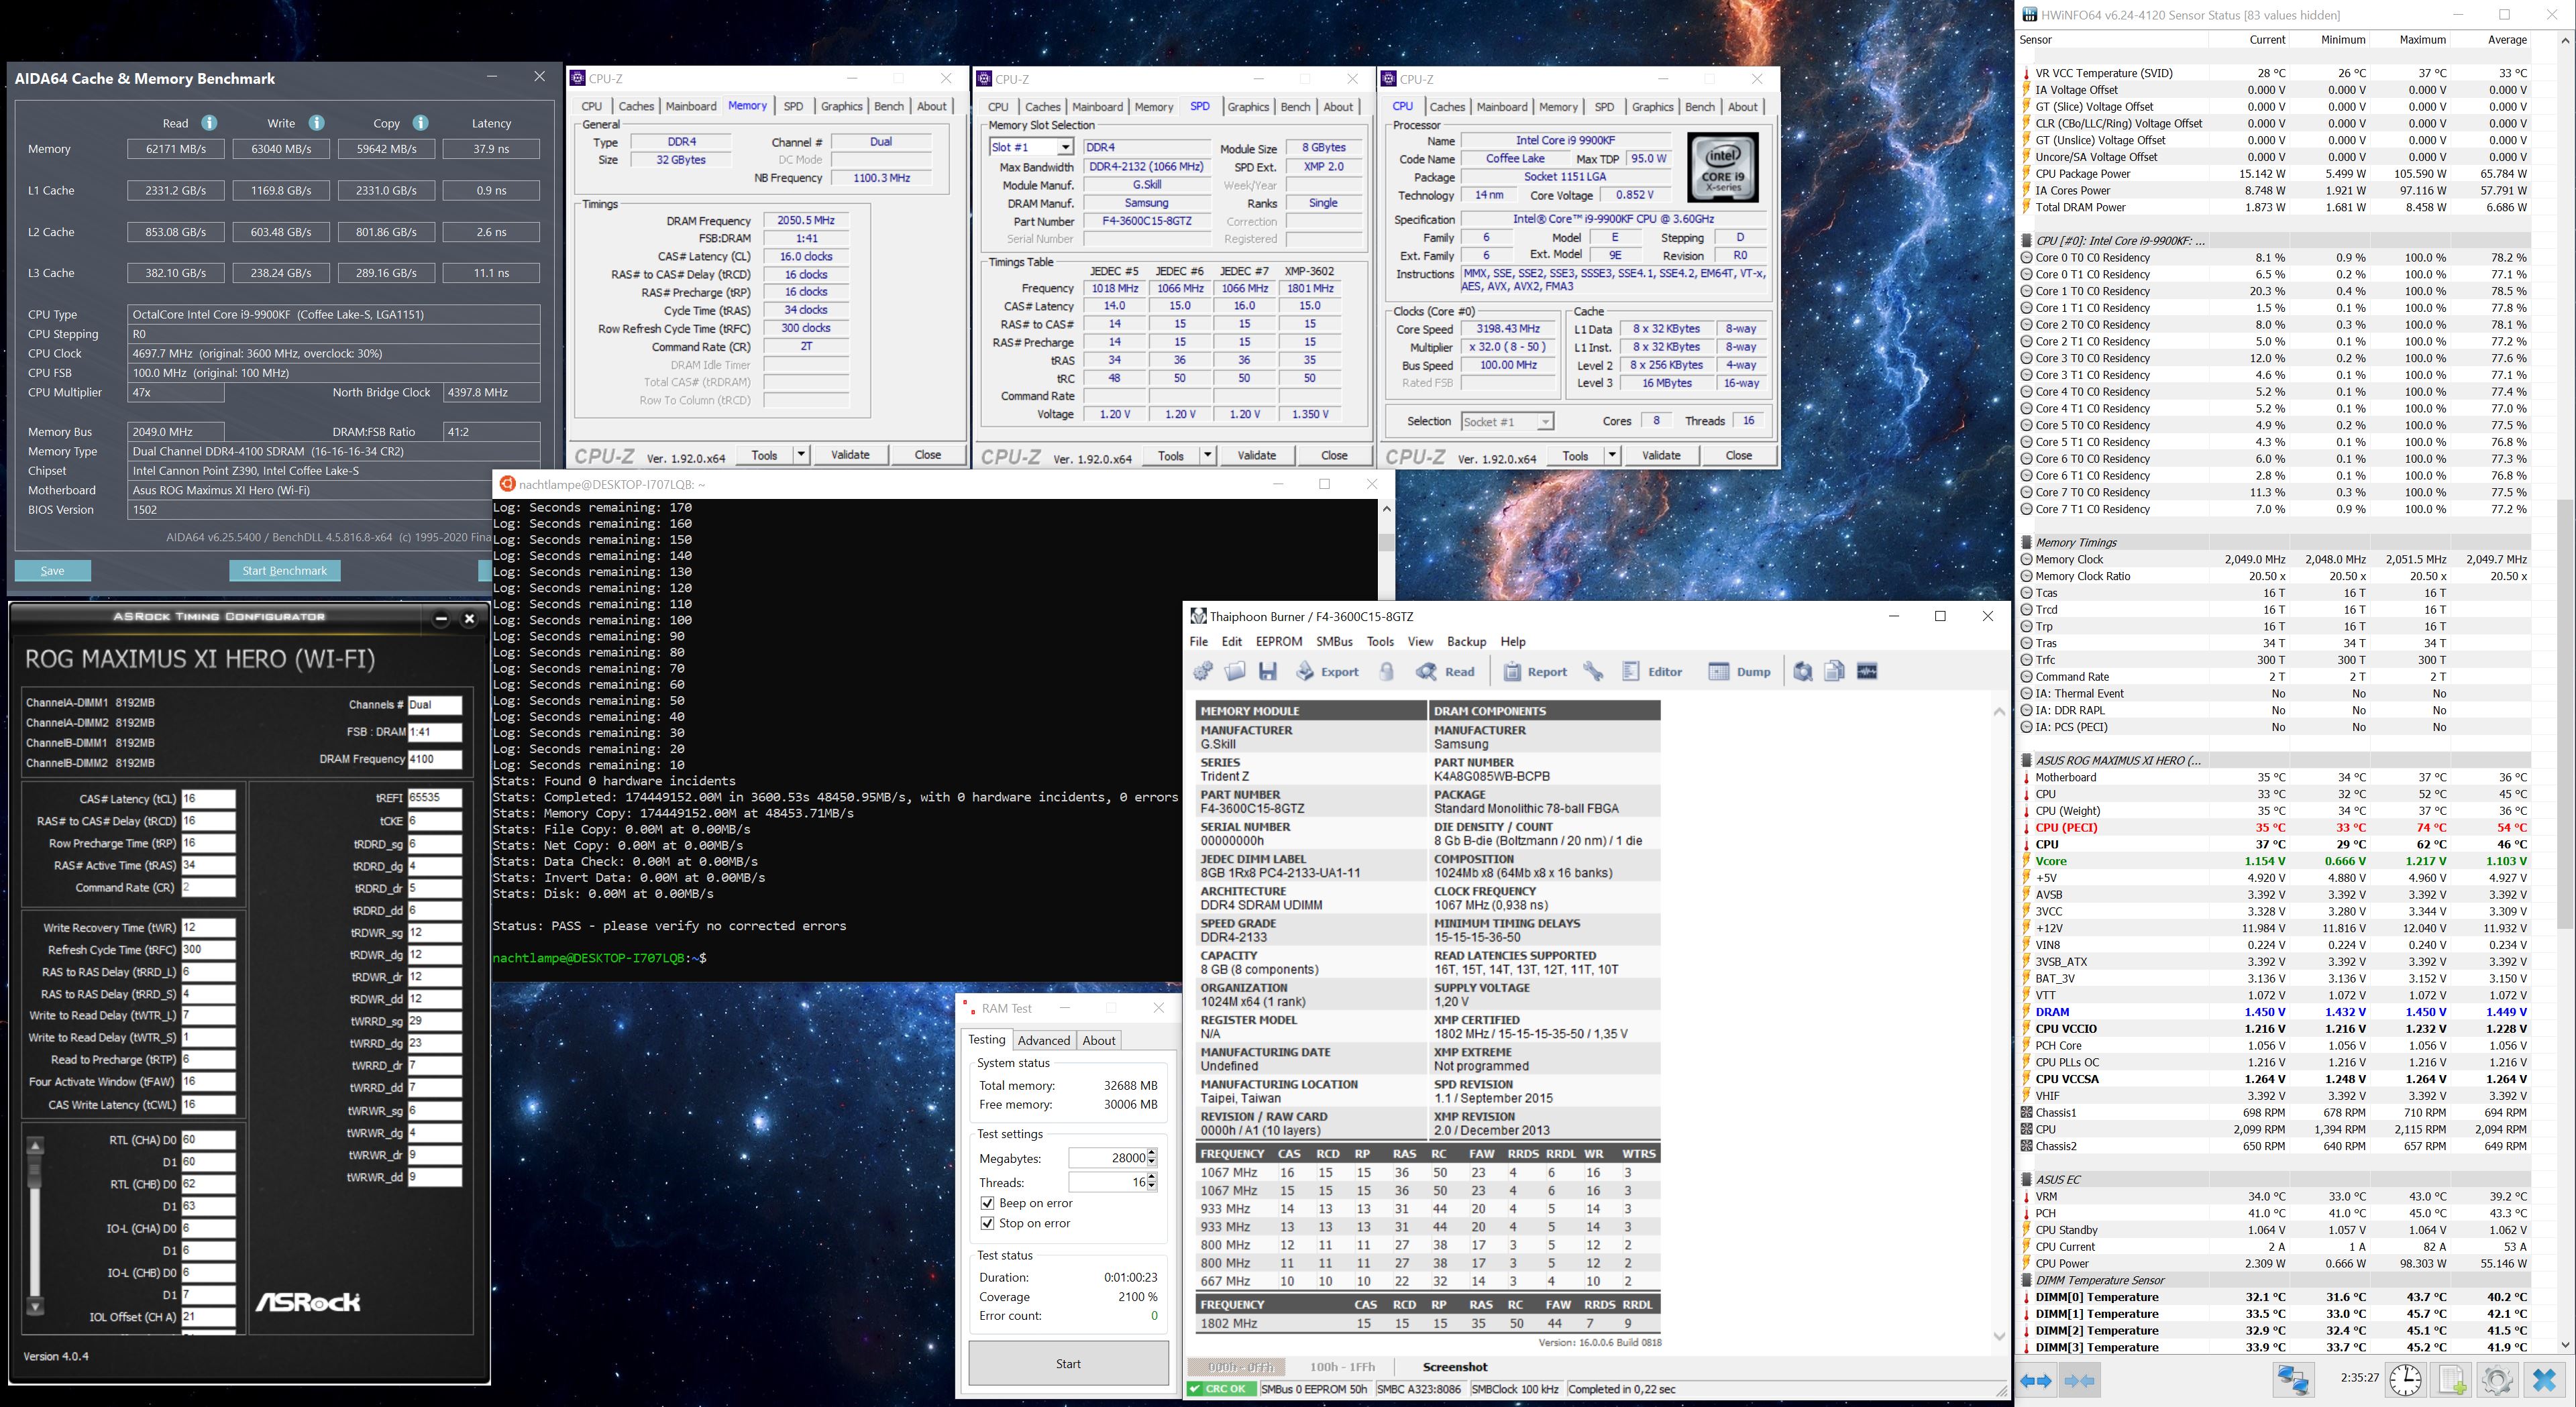Open the EEPROM menu in Thaiphoon Burner
Screen dimensions: 2576x1407
[x=1278, y=642]
